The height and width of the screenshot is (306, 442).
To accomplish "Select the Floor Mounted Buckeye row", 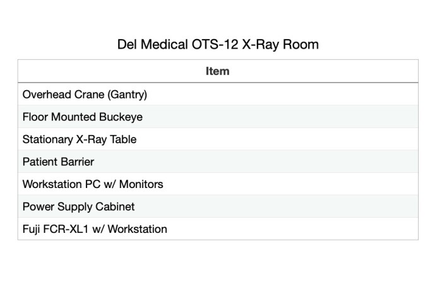I will click(218, 117).
